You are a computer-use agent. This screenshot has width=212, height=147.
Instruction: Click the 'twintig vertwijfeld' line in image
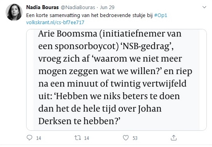pyautogui.click(x=149, y=84)
